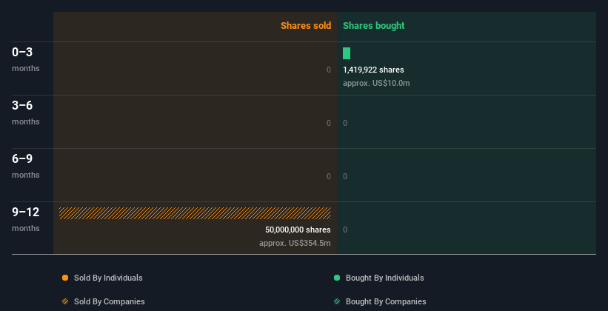Click the approx. US$354.5m amount
This screenshot has height=311, width=608.
click(x=295, y=244)
